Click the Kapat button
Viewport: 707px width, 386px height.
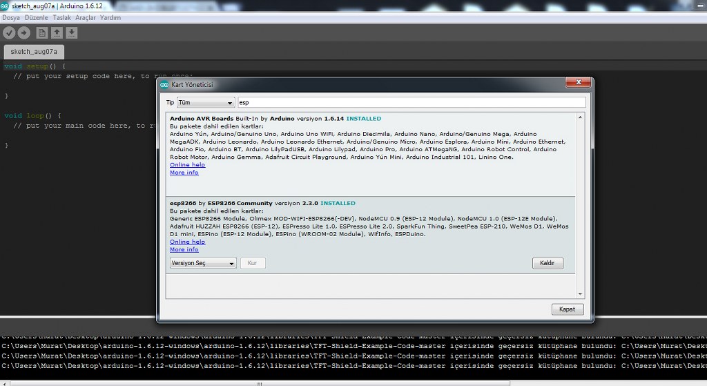tap(568, 309)
